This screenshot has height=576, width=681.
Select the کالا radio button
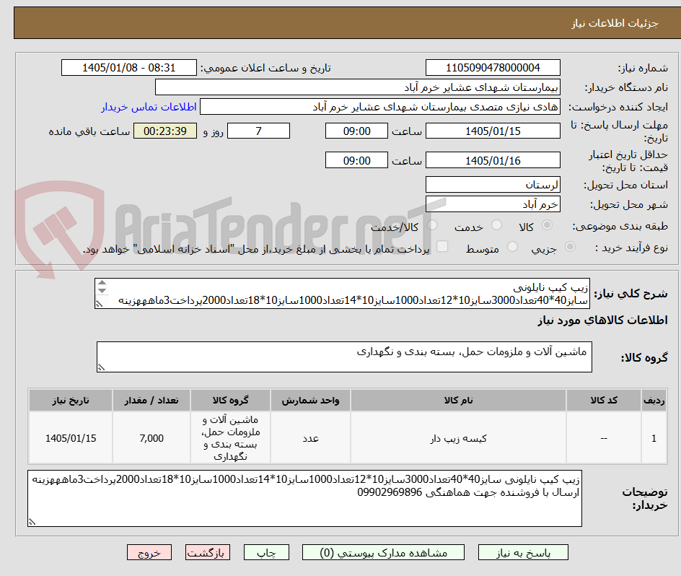[548, 225]
